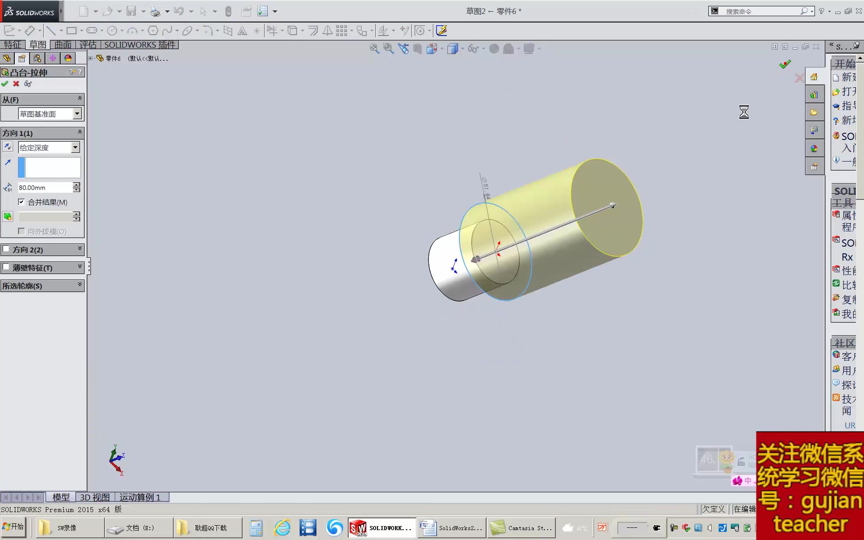Open the 运动算例 1 tab
Viewport: 864px width, 540px height.
[x=140, y=497]
